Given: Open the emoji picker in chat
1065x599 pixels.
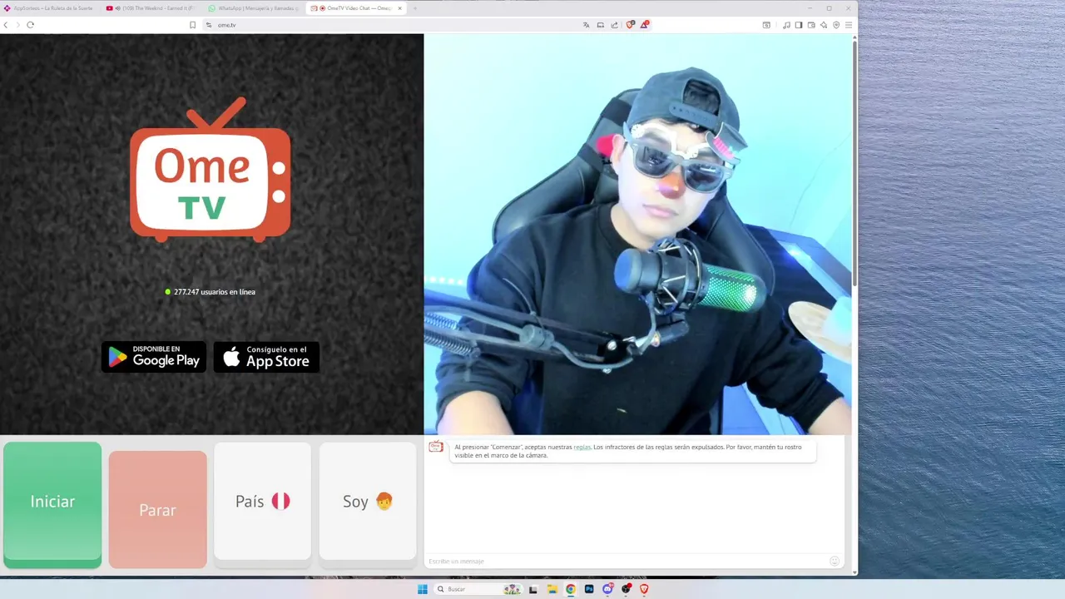Looking at the screenshot, I should pos(835,561).
